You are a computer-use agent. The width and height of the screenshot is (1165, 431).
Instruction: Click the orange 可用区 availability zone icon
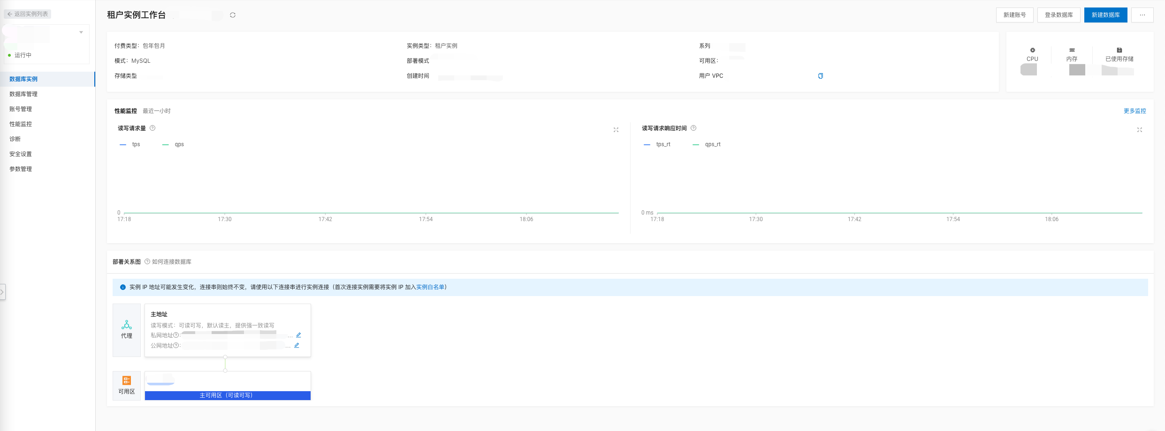(126, 380)
